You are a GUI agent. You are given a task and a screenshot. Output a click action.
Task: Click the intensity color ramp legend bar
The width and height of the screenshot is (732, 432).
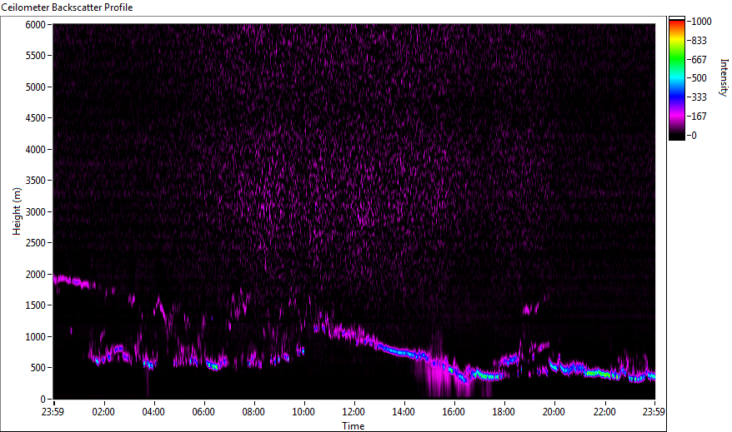click(x=676, y=78)
